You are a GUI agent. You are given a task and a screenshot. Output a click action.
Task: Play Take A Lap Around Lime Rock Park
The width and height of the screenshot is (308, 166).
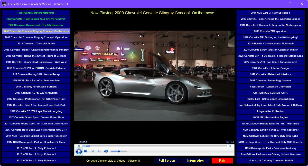(x=36, y=105)
